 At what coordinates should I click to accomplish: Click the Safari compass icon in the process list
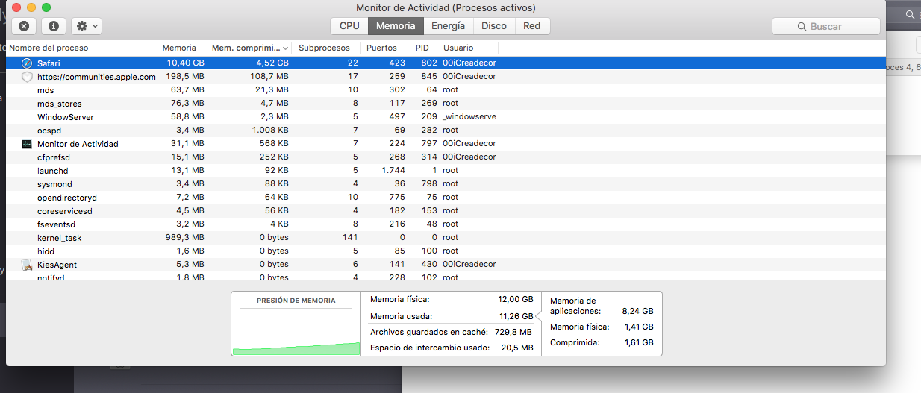click(27, 63)
